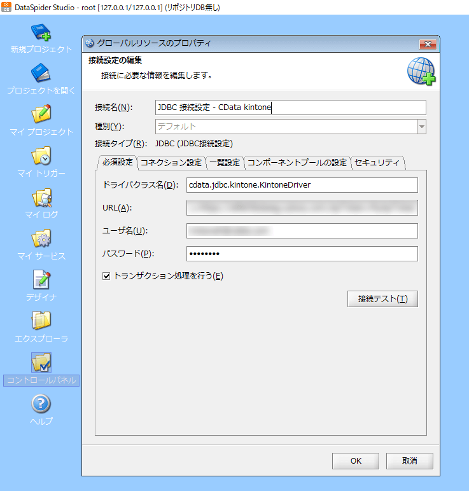Switch to the 必須設定 tab
Image resolution: width=469 pixels, height=491 pixels.
118,162
